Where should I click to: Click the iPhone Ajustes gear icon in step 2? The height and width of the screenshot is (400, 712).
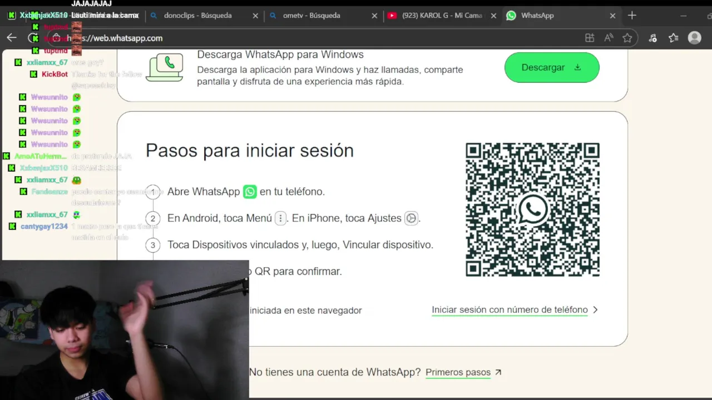coord(411,218)
